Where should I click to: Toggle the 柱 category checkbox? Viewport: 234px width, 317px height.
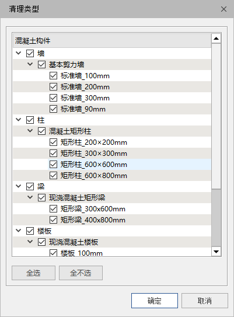pyautogui.click(x=30, y=120)
